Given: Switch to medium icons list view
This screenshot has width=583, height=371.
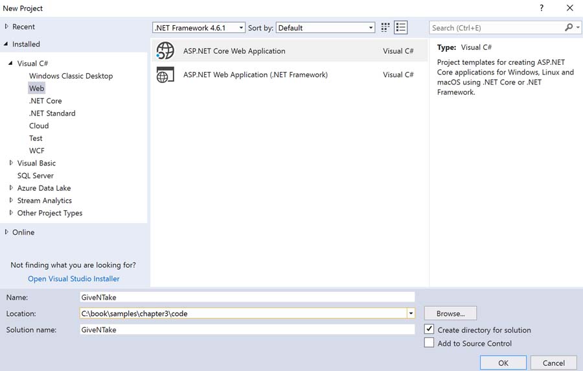Looking at the screenshot, I should point(401,27).
